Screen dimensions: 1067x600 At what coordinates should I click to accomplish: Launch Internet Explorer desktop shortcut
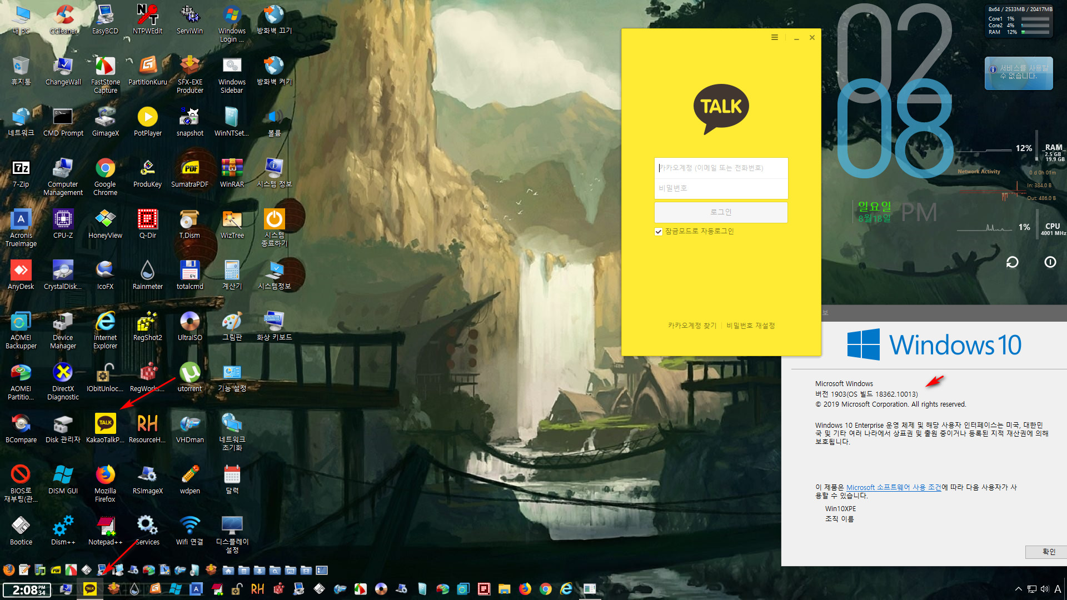click(105, 330)
